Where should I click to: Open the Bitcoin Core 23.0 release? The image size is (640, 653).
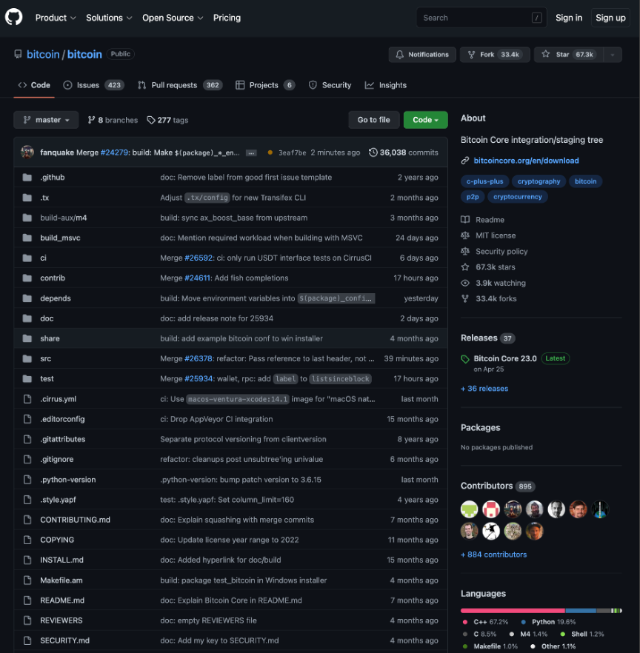505,358
